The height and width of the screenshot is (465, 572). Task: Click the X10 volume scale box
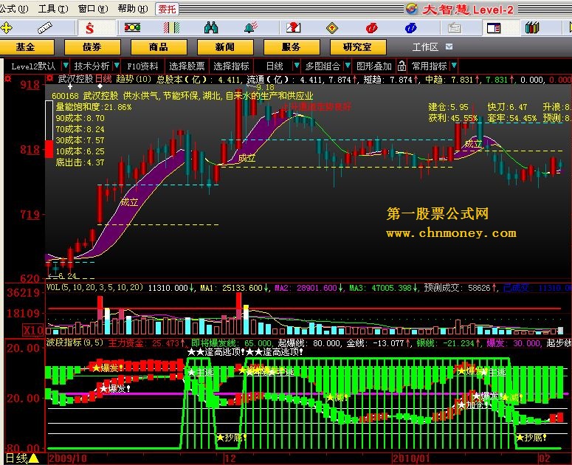pyautogui.click(x=32, y=331)
